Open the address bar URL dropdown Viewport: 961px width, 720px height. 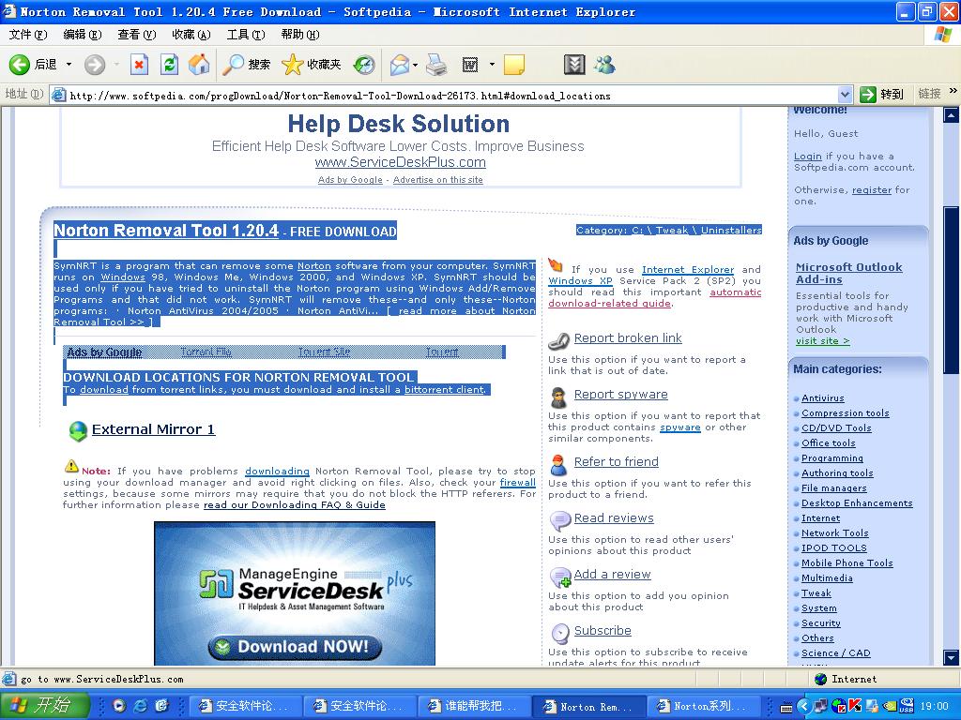846,95
